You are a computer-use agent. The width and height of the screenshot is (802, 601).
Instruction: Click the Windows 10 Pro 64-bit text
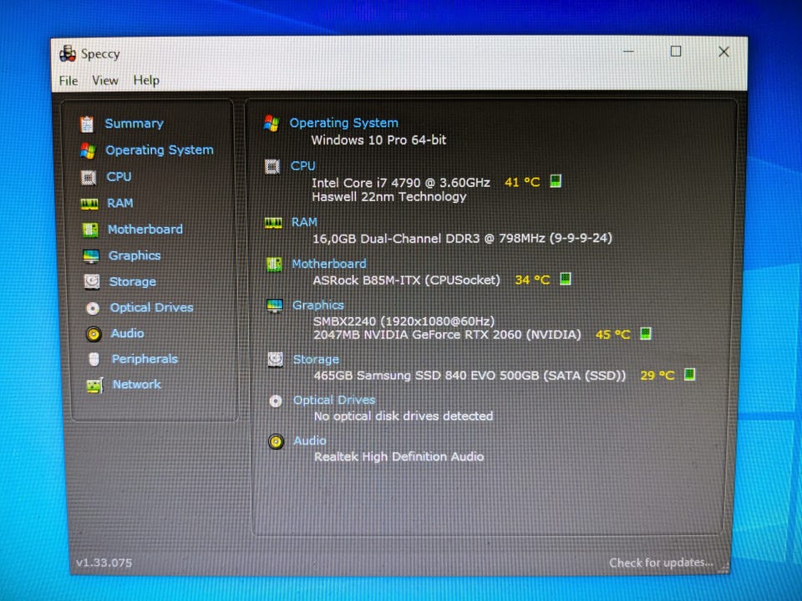coord(378,140)
